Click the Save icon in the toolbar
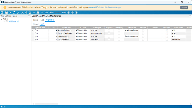The image size is (192, 108). 6,13
